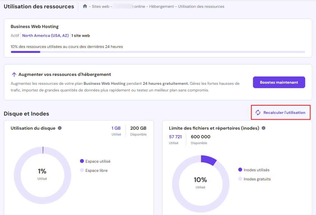Open the North America (USA, AZ) location link
The height and width of the screenshot is (215, 316).
click(x=45, y=35)
